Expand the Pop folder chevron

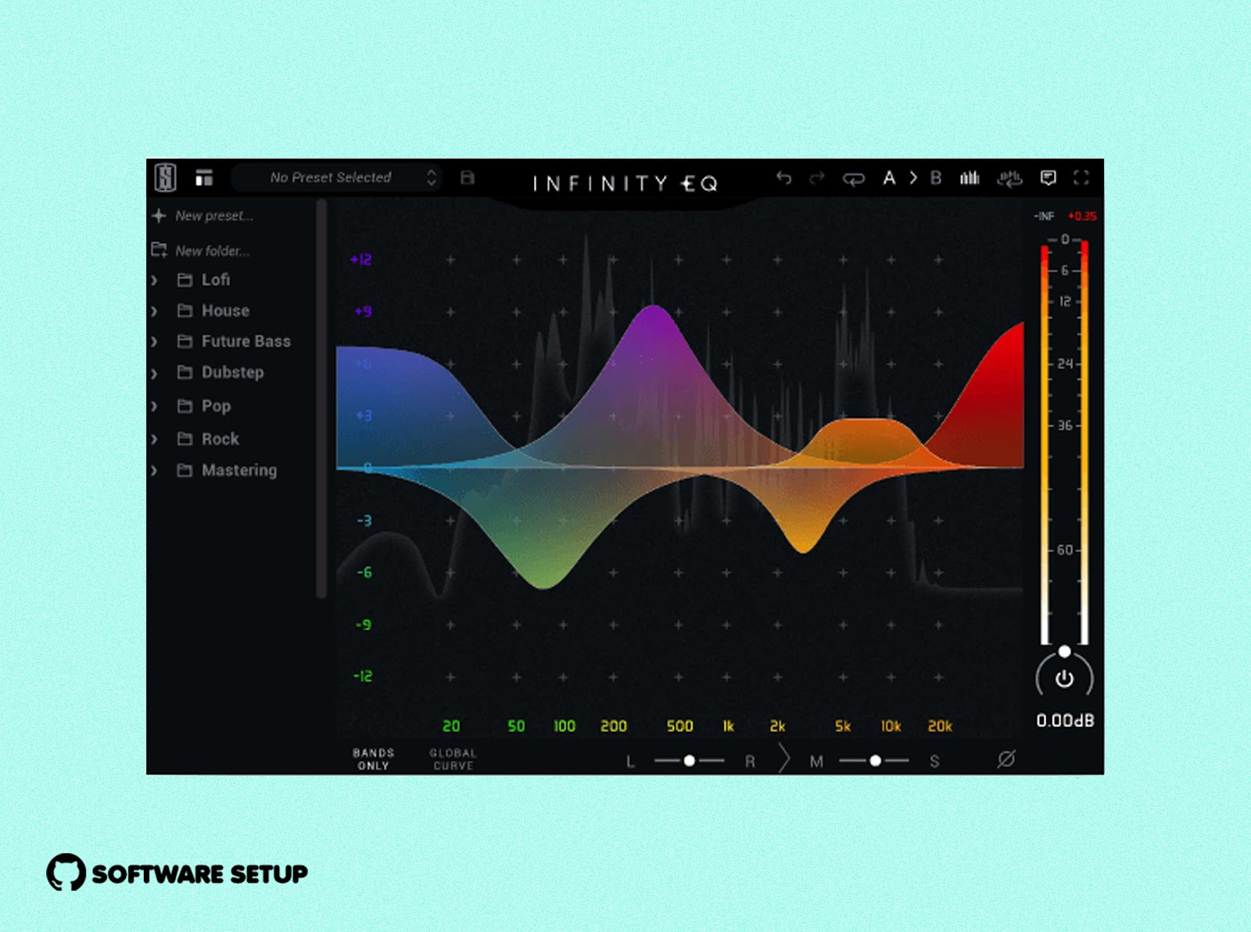154,407
